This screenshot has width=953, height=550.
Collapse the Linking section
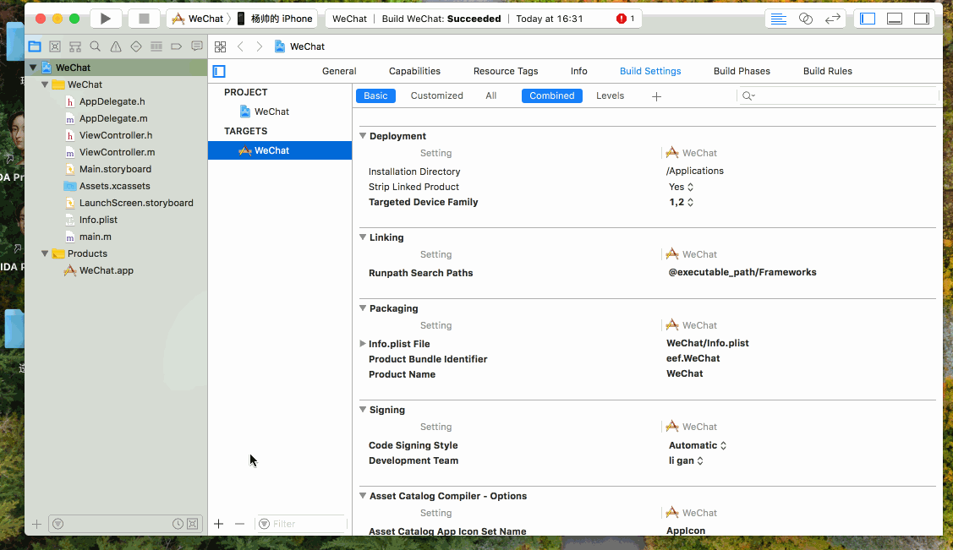pyautogui.click(x=363, y=237)
